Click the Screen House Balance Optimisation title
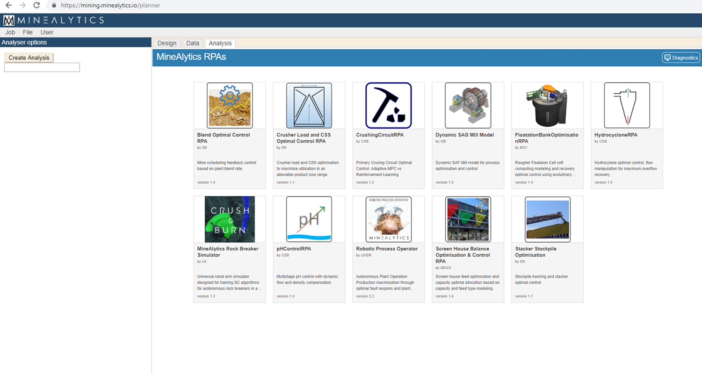The width and height of the screenshot is (702, 374). click(463, 254)
